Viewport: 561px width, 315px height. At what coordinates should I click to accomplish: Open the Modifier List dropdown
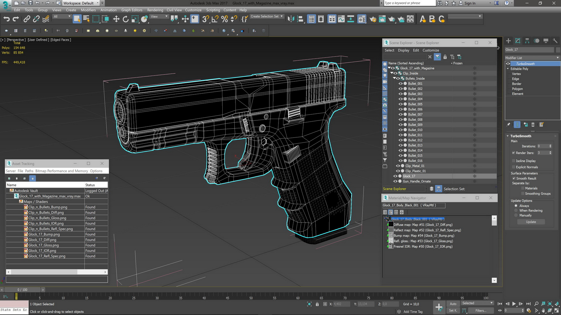(532, 58)
